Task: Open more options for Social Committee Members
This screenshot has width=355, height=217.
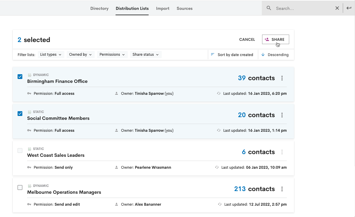Action: 282,115
